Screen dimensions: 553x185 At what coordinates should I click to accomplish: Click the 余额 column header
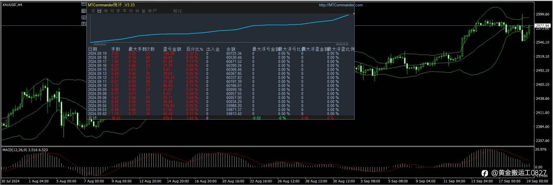(x=231, y=49)
